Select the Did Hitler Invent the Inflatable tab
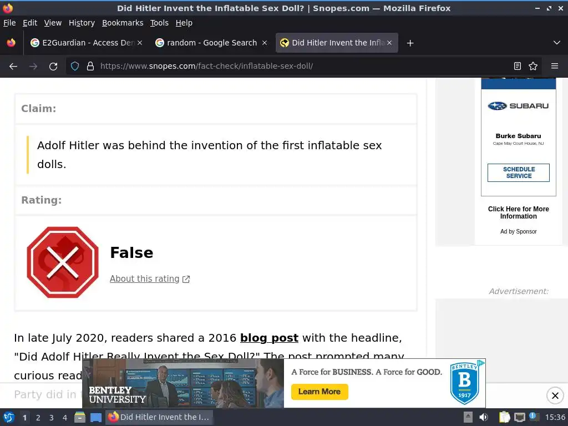The height and width of the screenshot is (426, 568). coord(337,43)
